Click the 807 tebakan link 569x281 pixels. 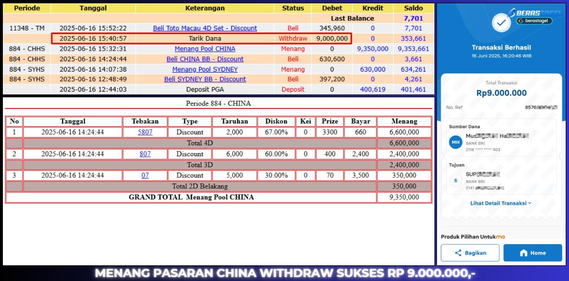(145, 154)
